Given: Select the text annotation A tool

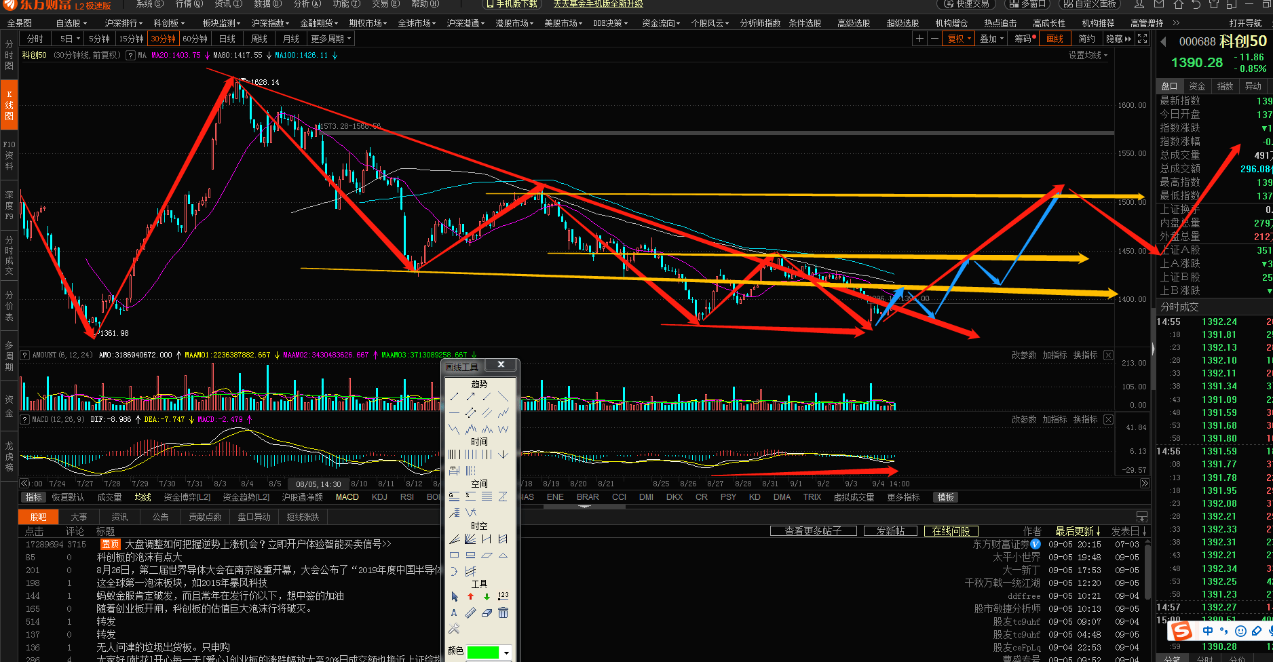Looking at the screenshot, I should (454, 612).
